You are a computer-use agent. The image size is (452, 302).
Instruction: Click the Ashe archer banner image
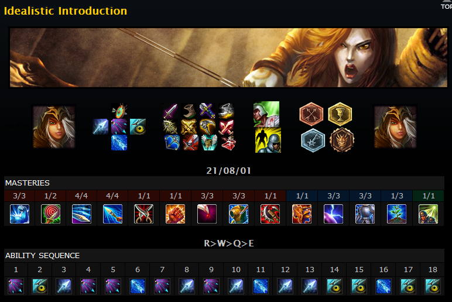(x=228, y=57)
